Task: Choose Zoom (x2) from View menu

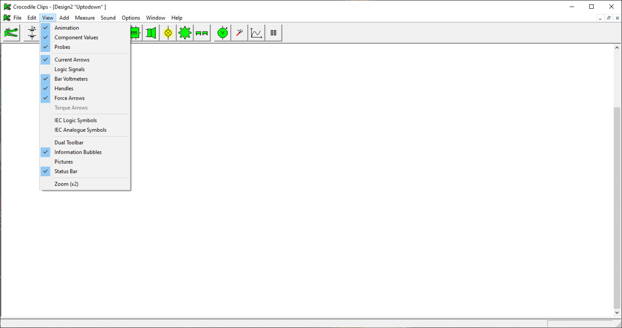Action: click(66, 184)
